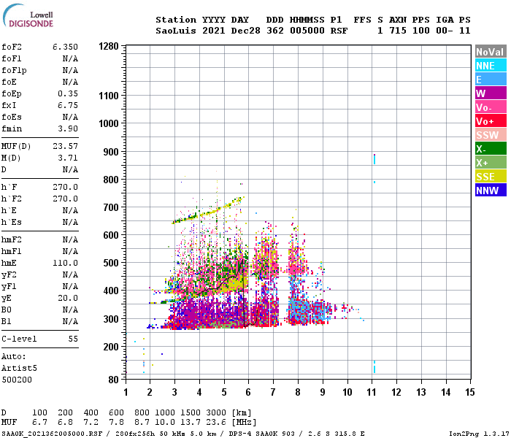Click the Lowell Digisonde logo
Screen dimensions: 511x438
(28, 15)
